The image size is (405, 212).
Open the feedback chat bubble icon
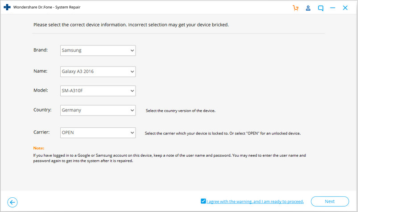tap(321, 8)
